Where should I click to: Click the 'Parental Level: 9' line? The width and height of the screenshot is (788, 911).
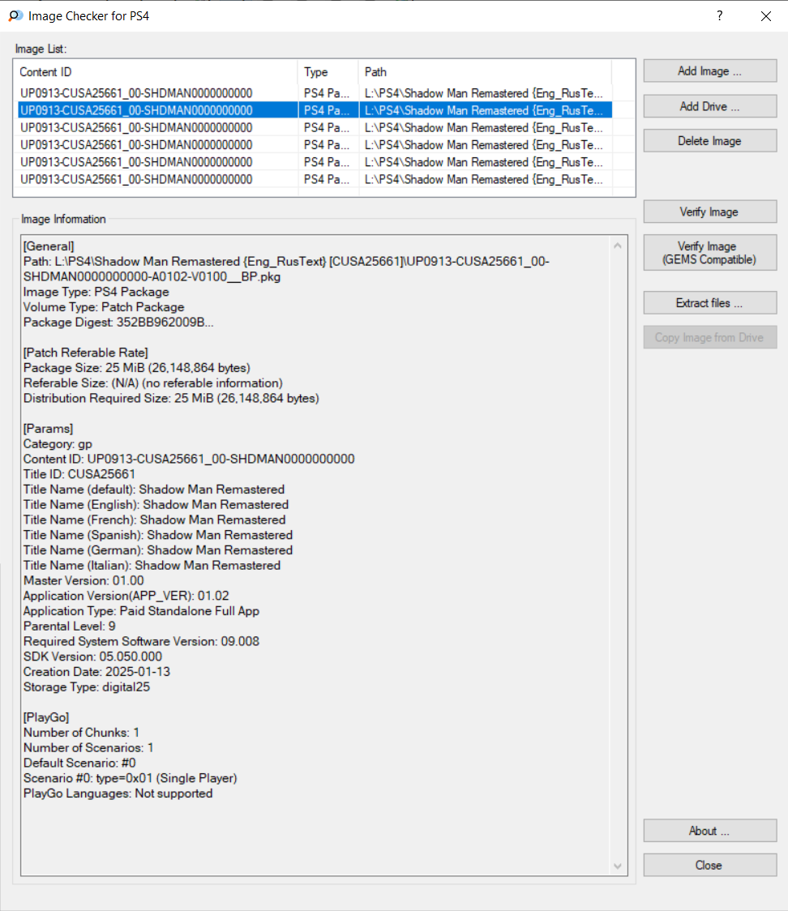(70, 627)
